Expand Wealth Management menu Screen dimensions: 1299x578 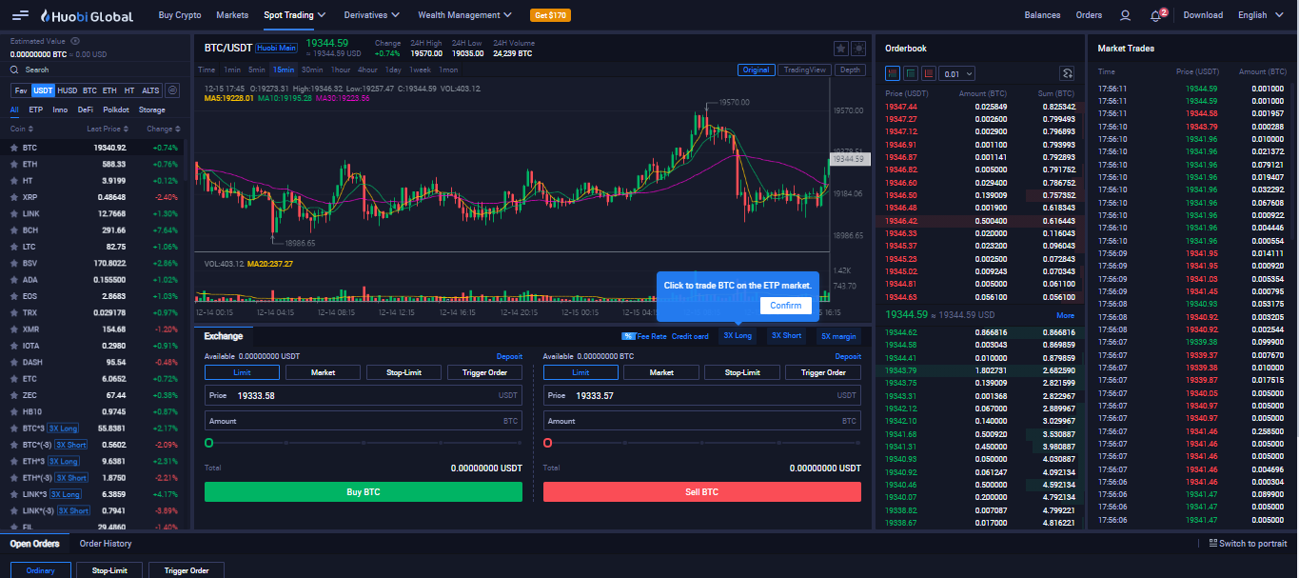[465, 15]
